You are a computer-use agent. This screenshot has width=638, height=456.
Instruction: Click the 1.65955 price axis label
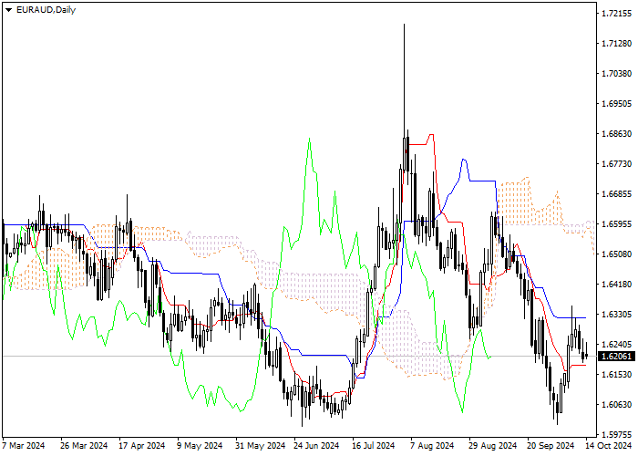pyautogui.click(x=617, y=224)
